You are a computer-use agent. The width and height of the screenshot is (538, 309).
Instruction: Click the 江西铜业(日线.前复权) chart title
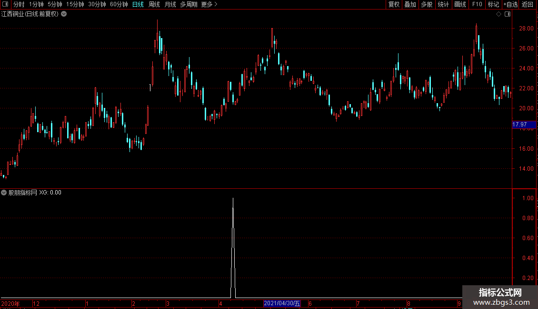[x=30, y=14]
